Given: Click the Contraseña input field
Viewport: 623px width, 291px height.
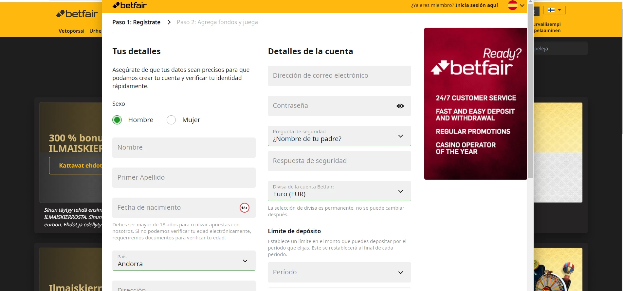Looking at the screenshot, I should (x=339, y=106).
